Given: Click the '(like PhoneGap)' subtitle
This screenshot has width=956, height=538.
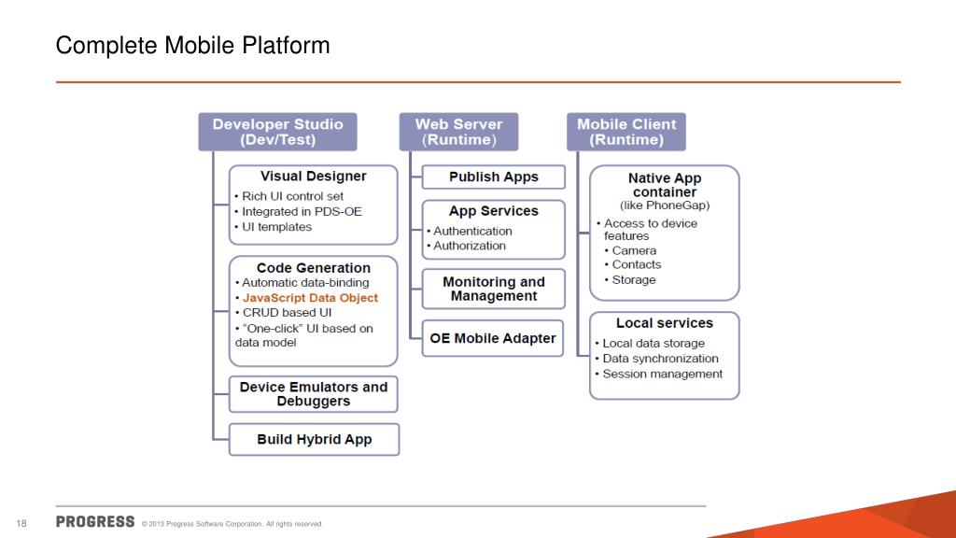Looking at the screenshot, I should point(665,205).
